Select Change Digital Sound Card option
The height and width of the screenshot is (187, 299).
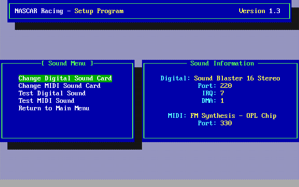click(65, 79)
